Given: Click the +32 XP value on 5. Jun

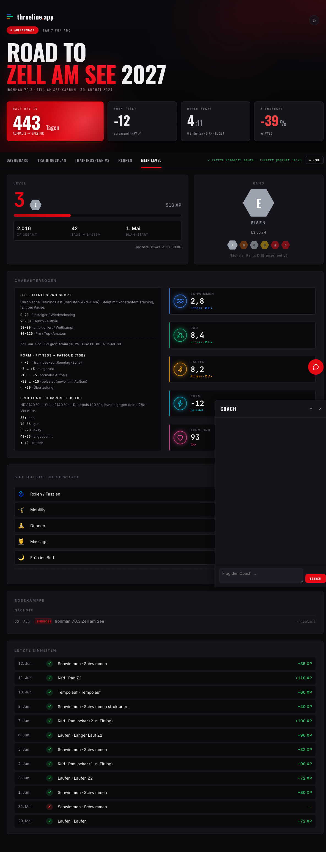Looking at the screenshot, I should pyautogui.click(x=305, y=750).
